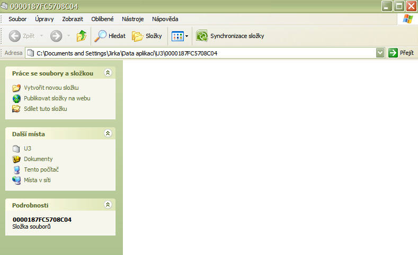
Task: Click Publikovat složky na webu link
Action: pos(57,98)
